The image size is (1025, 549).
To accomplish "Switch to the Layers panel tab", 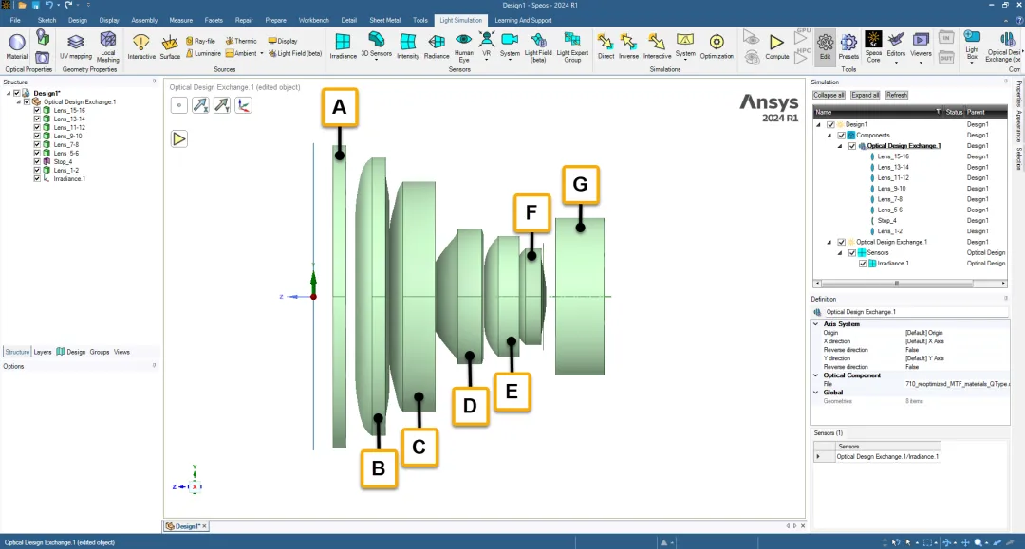I will point(43,352).
